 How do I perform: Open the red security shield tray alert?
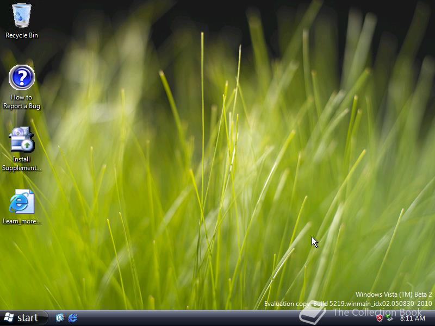(x=380, y=318)
